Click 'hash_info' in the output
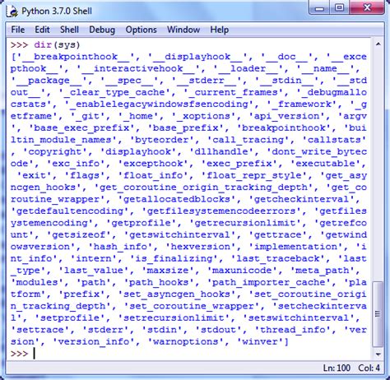 pyautogui.click(x=120, y=247)
